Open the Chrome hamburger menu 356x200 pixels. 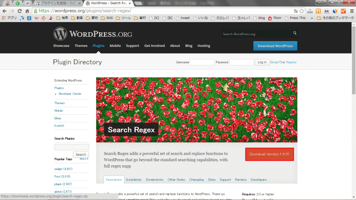point(351,11)
